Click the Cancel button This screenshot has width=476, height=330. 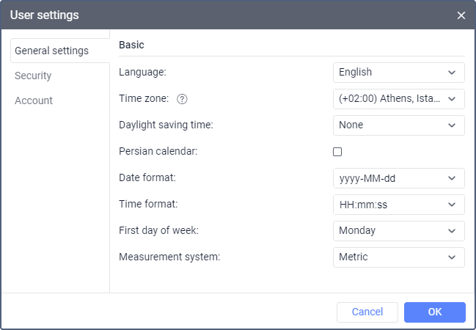[367, 312]
